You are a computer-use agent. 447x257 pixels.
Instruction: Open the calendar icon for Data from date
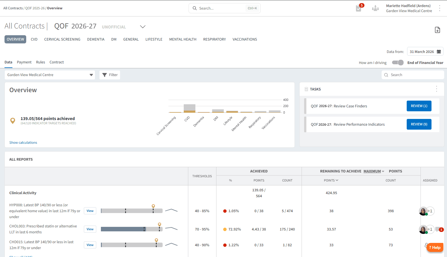click(439, 52)
